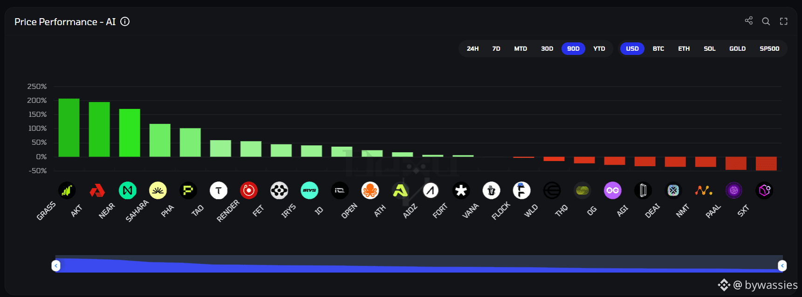Denominate prices in SOL
This screenshot has width=802, height=297.
[710, 48]
